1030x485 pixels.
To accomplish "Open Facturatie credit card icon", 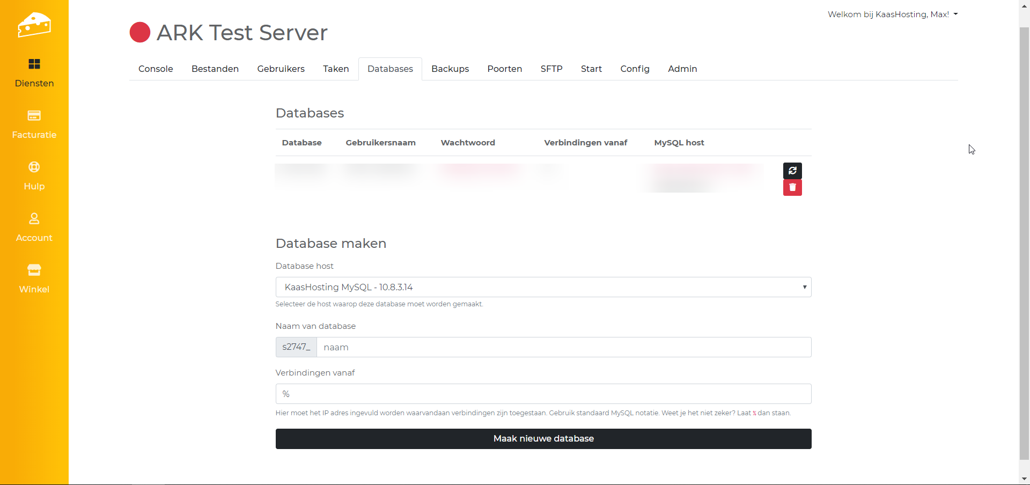I will [34, 116].
